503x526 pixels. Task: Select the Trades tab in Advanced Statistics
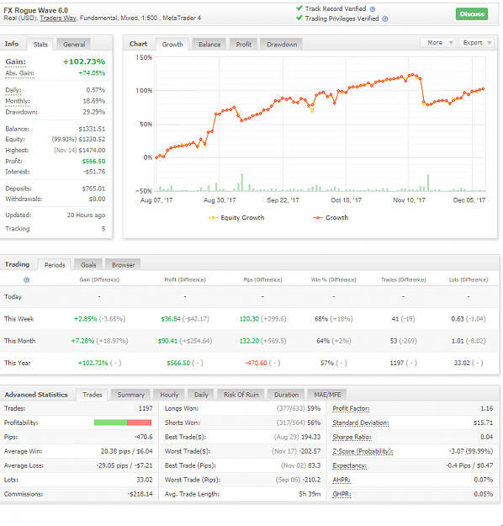(x=92, y=395)
